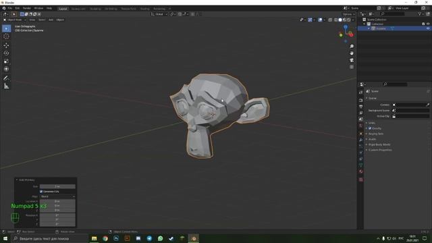Open the World properties tab

coord(361,126)
